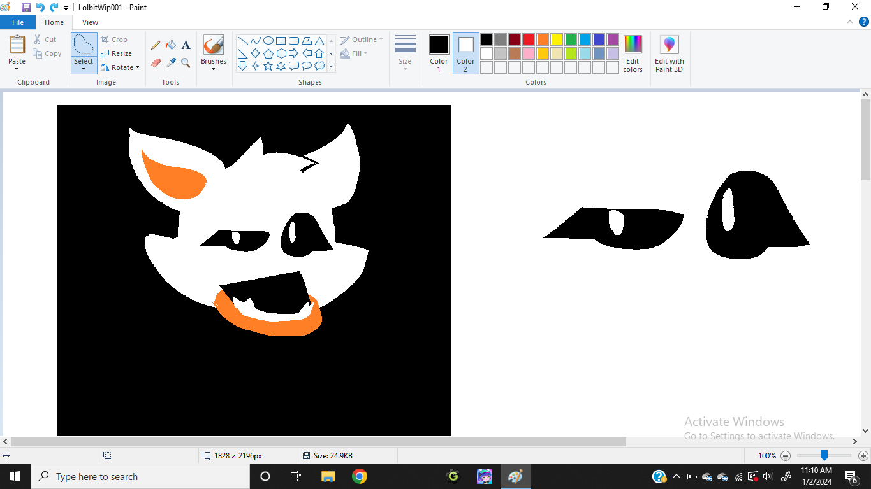Viewport: 871px width, 489px height.
Task: Open the Size dropdown
Action: (x=405, y=53)
